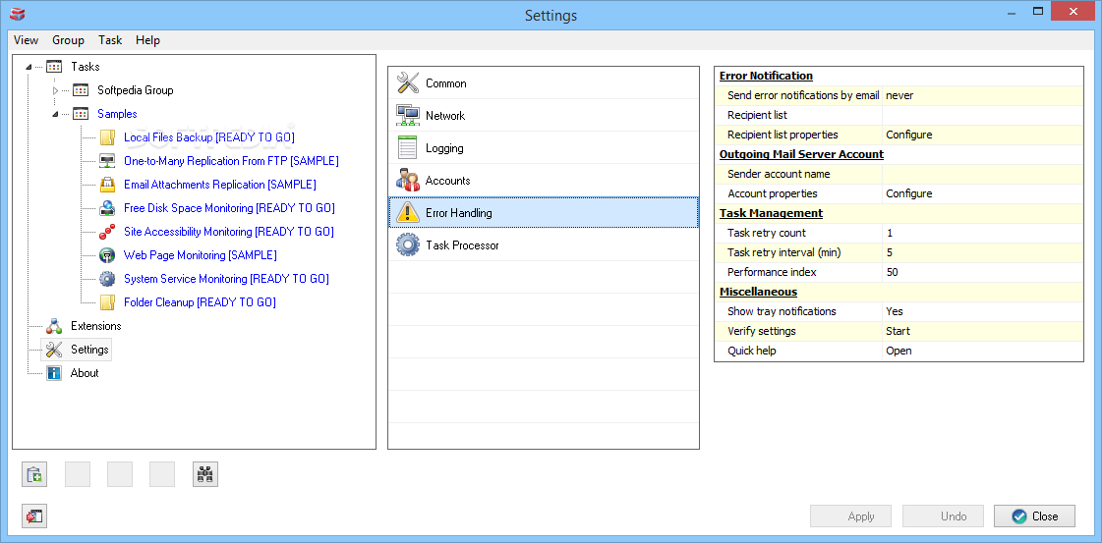Click the Task Processor gear icon
Screen dimensions: 1102x543
(408, 244)
